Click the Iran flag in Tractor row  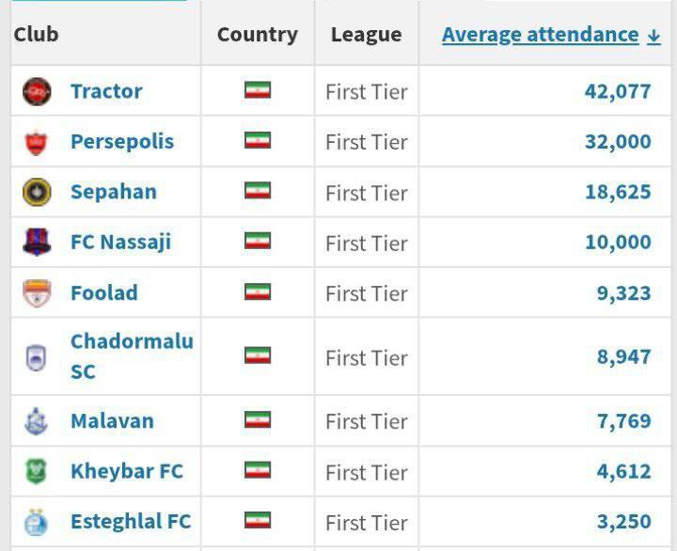(x=257, y=90)
